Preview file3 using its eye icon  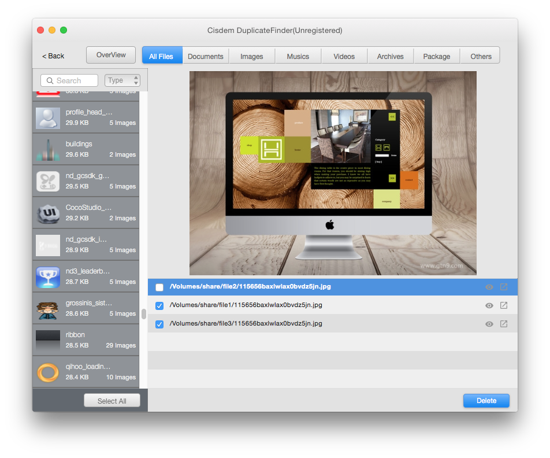pos(489,324)
